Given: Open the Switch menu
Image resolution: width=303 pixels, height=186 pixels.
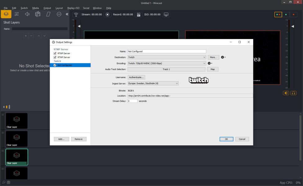Looking at the screenshot, I should (24, 8).
